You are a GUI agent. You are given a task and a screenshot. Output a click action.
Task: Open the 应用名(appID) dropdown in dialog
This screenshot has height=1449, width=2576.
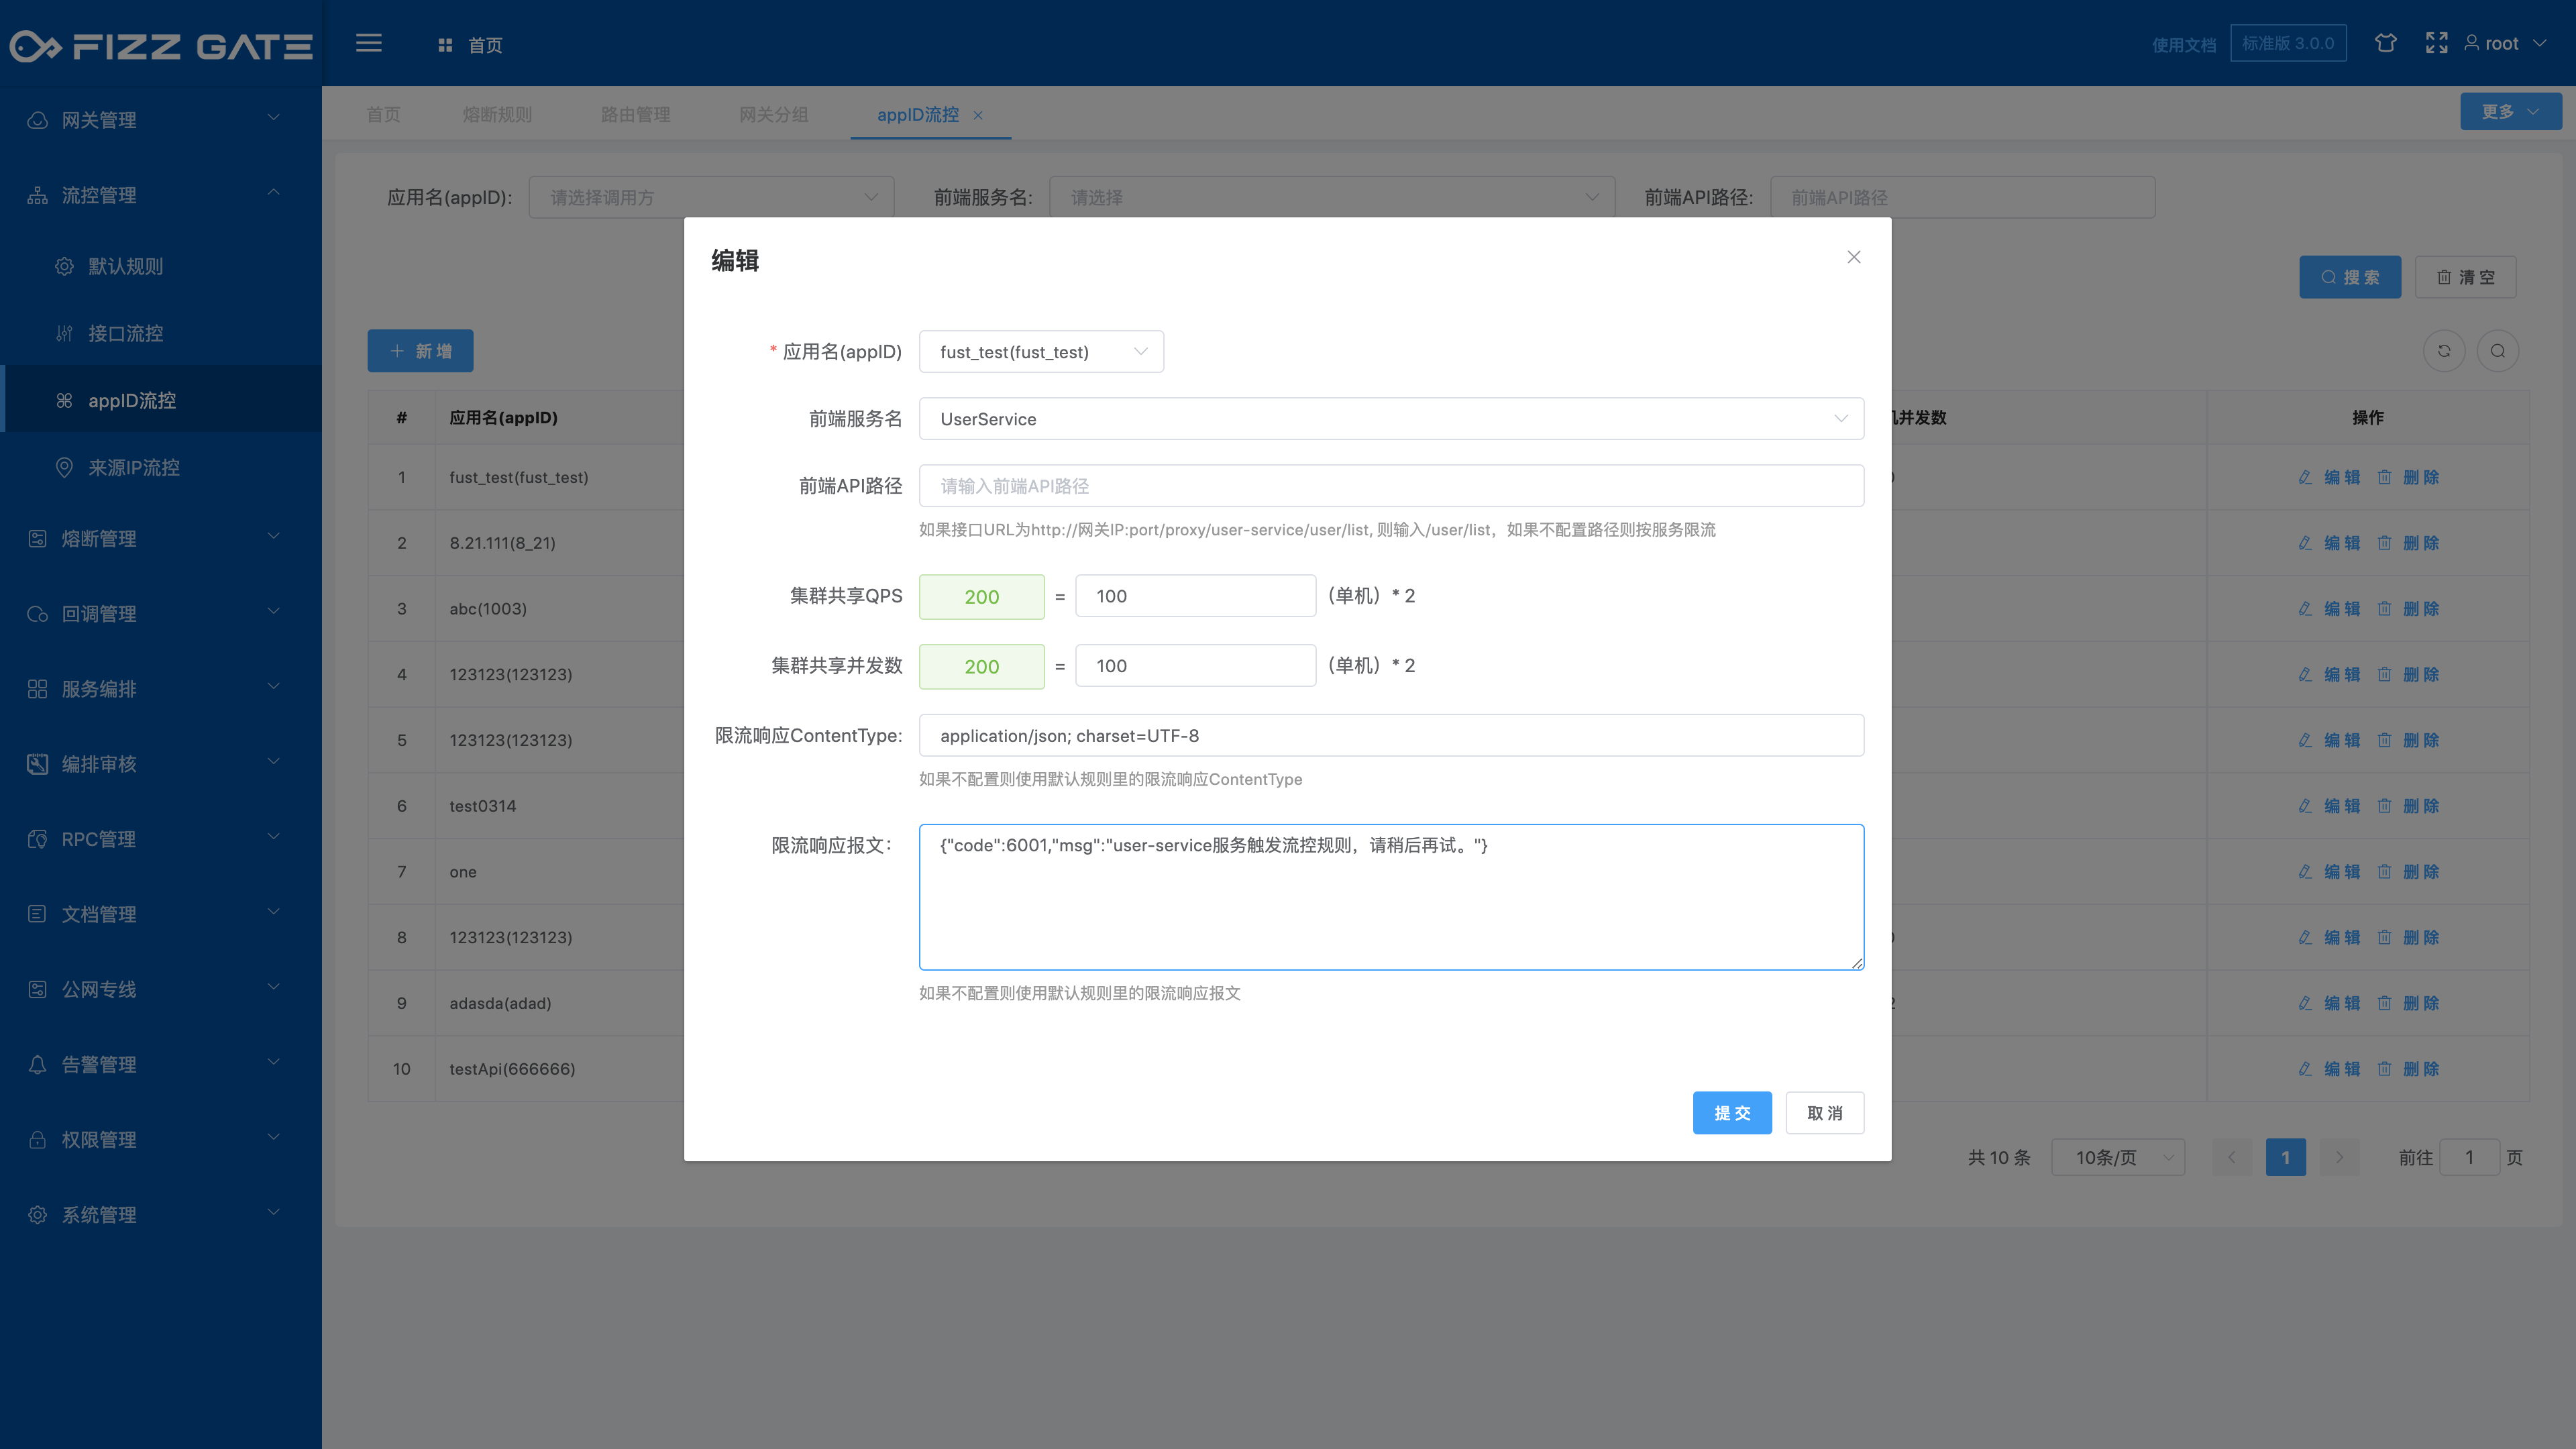[x=1041, y=351]
